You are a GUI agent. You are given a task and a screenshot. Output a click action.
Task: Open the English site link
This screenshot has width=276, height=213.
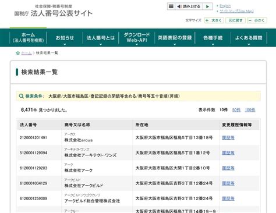pos(225,6)
